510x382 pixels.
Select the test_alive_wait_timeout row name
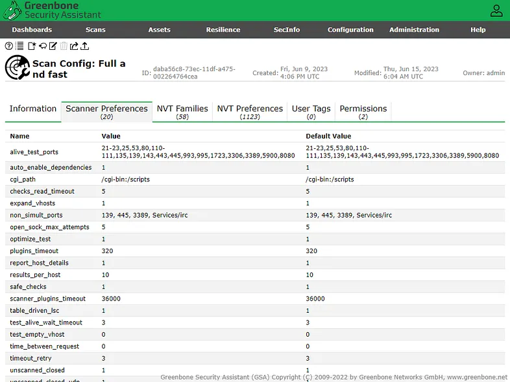46,322
